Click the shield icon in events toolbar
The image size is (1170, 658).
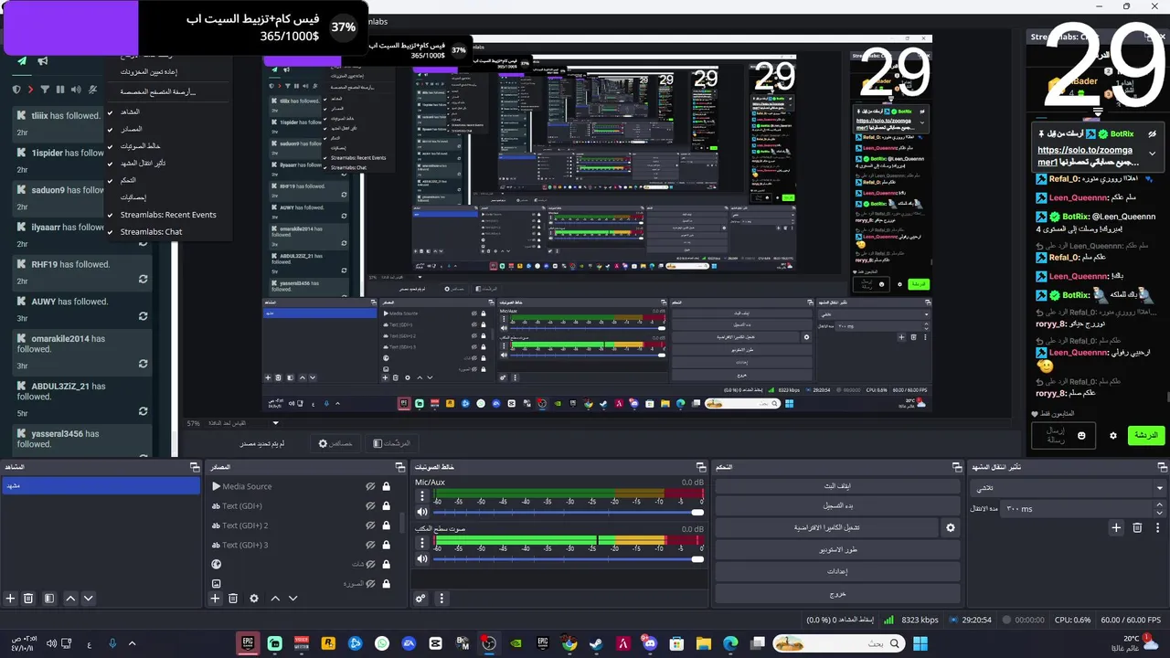[x=16, y=90]
